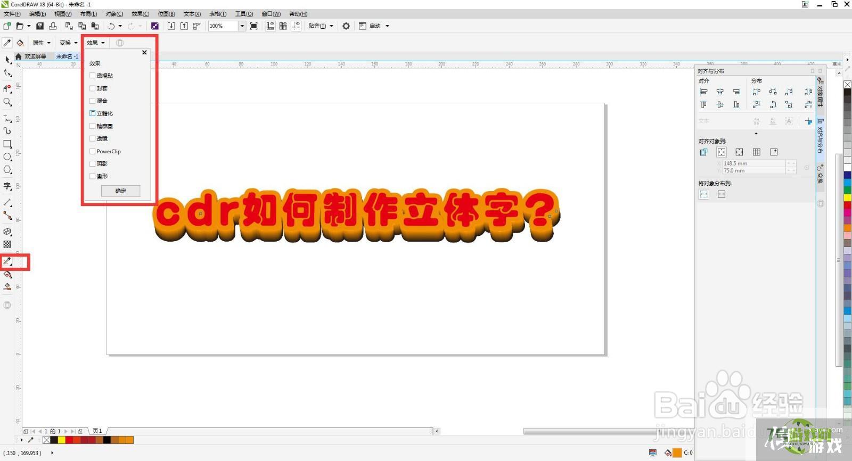
Task: Check the 輪廓圖 checkbox
Action: click(x=93, y=126)
